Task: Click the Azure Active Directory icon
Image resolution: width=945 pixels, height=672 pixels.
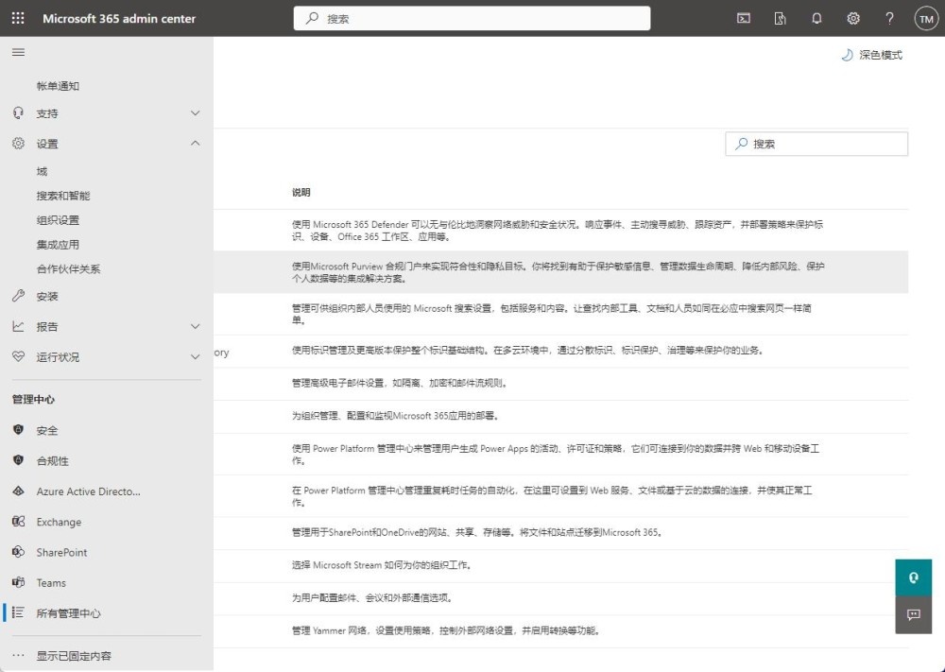Action: click(x=18, y=491)
